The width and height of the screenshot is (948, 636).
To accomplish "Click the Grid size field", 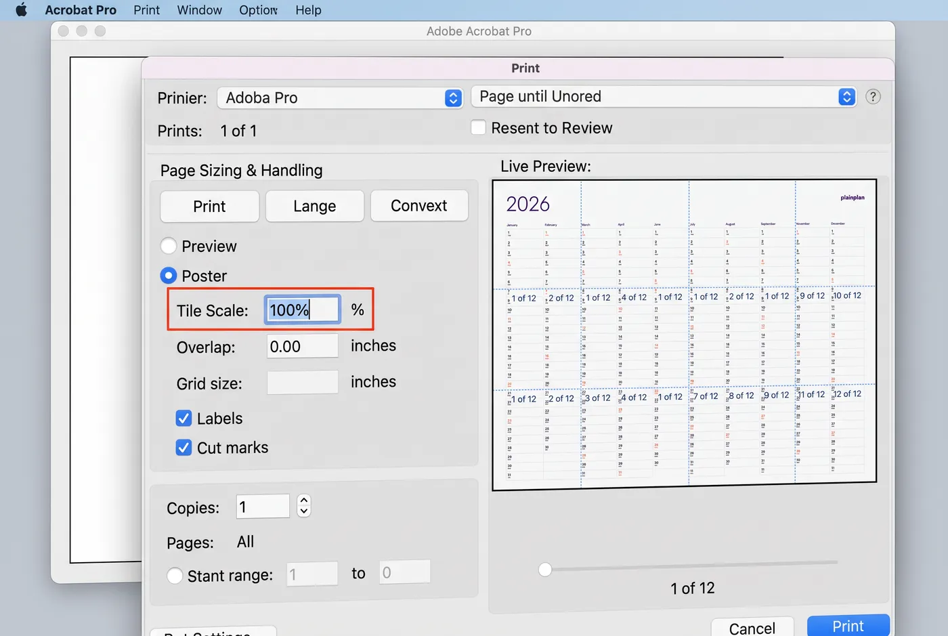I will click(x=302, y=383).
